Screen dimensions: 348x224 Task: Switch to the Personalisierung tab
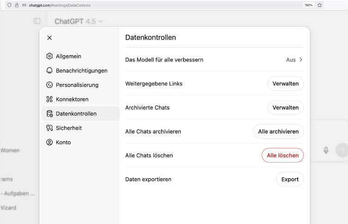click(x=80, y=85)
